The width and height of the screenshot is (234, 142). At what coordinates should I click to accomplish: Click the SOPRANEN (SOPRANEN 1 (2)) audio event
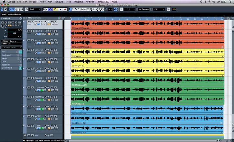coord(147,25)
